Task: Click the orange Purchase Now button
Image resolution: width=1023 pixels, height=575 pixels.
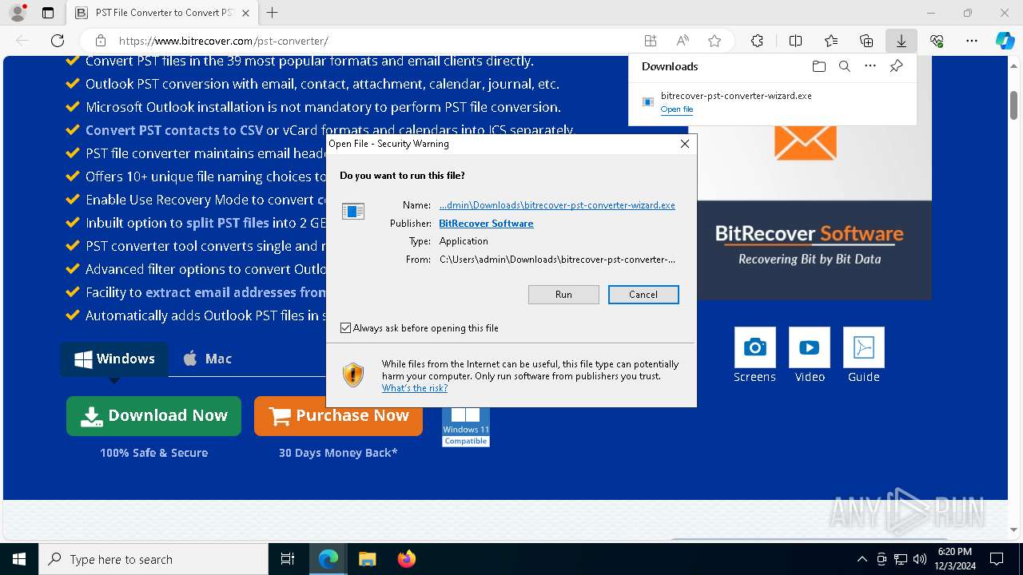Action: (x=338, y=415)
